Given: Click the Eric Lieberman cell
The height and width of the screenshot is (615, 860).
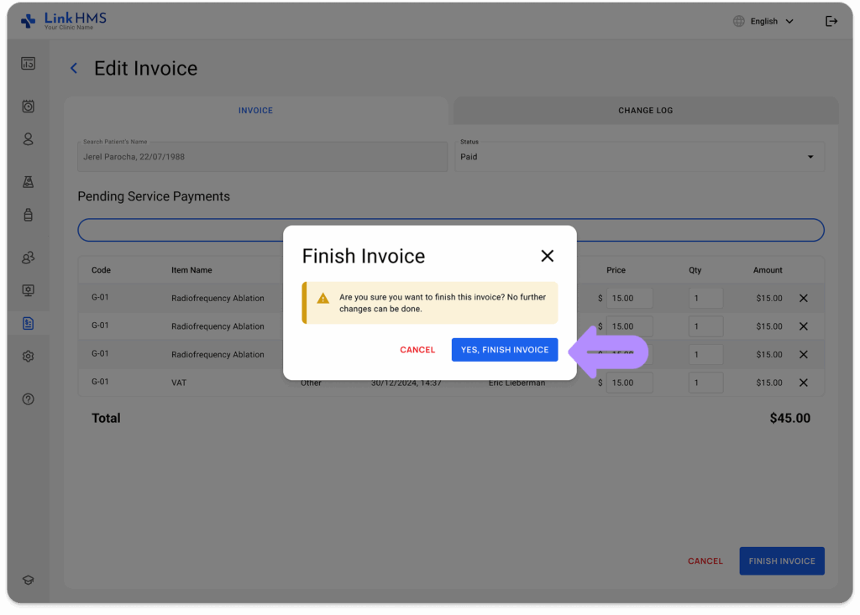Looking at the screenshot, I should tap(517, 383).
